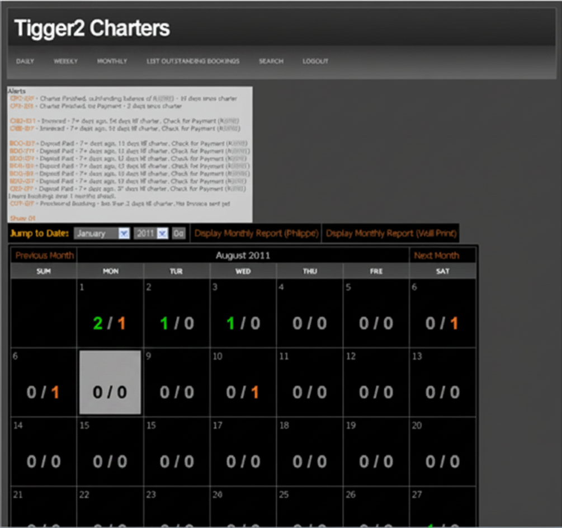
Task: Open the outstanding balance alert code link
Action: (x=22, y=98)
